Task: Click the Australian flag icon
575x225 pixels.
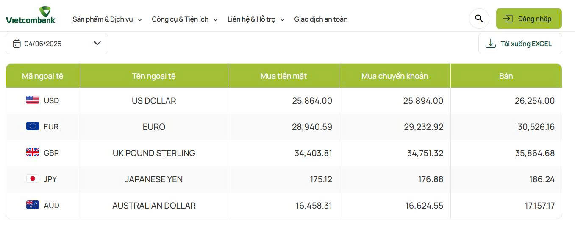Action: [x=33, y=205]
